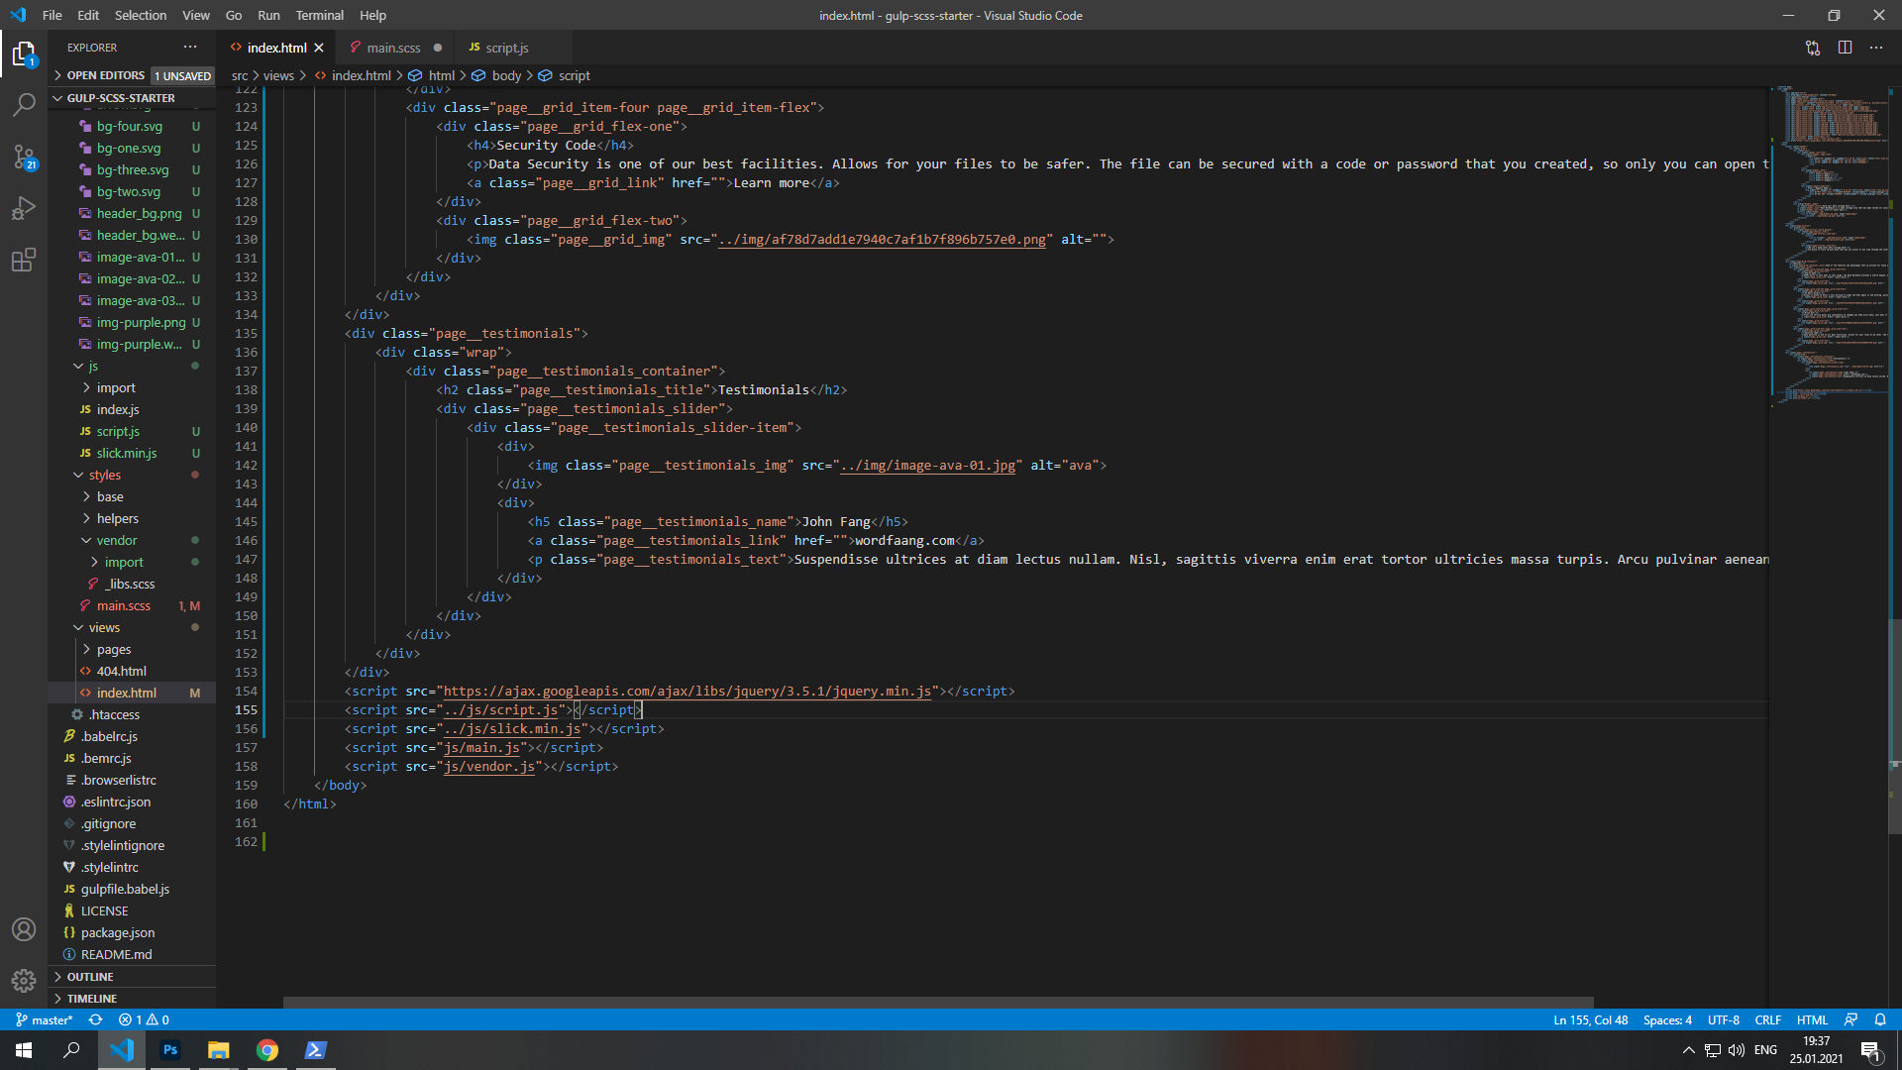Click the Explorer more actions ellipsis

click(190, 48)
